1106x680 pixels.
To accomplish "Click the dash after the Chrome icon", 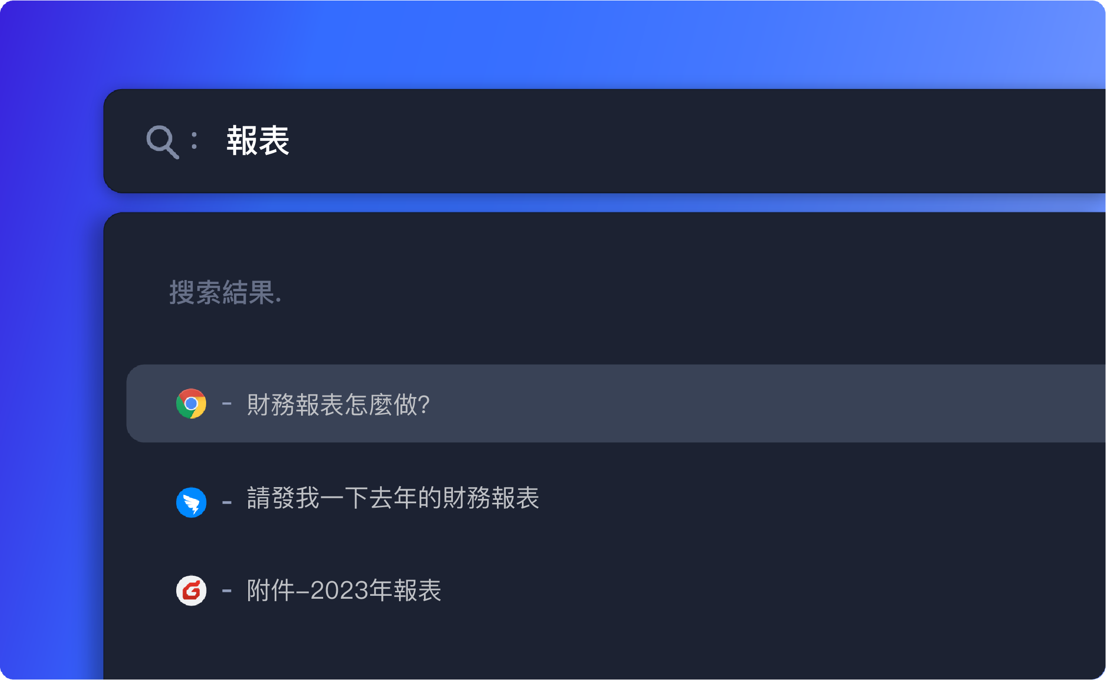I will tap(227, 404).
